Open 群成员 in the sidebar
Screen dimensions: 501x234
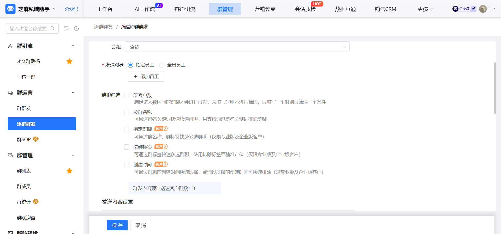(x=24, y=186)
